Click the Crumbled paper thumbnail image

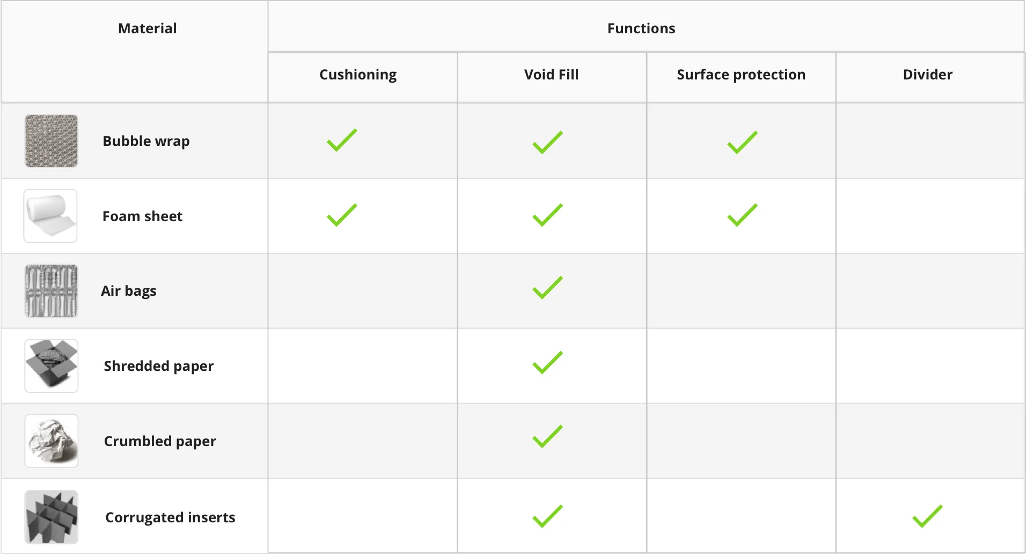pos(52,441)
